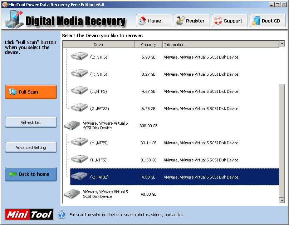
Task: Click the K: FAT32 drive icon
Action: pos(79,176)
